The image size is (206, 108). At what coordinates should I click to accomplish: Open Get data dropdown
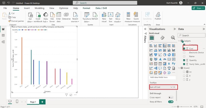pyautogui.click(x=30, y=17)
